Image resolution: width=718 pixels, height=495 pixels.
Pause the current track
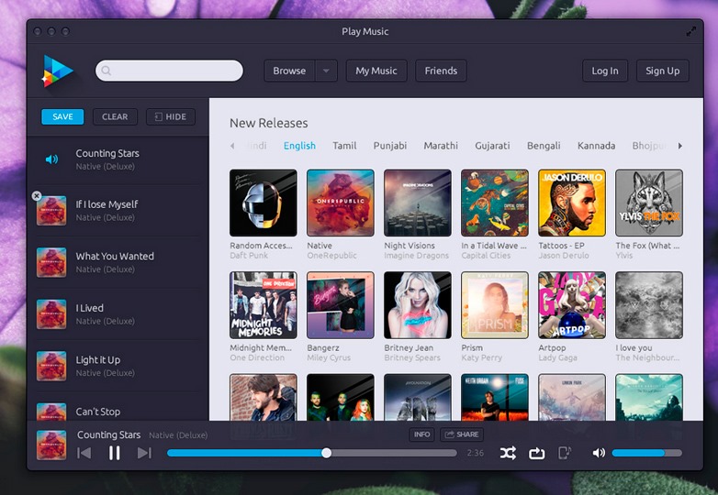click(x=115, y=453)
